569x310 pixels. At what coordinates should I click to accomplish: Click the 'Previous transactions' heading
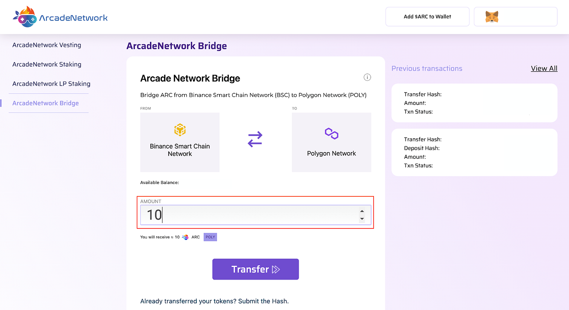(x=427, y=69)
